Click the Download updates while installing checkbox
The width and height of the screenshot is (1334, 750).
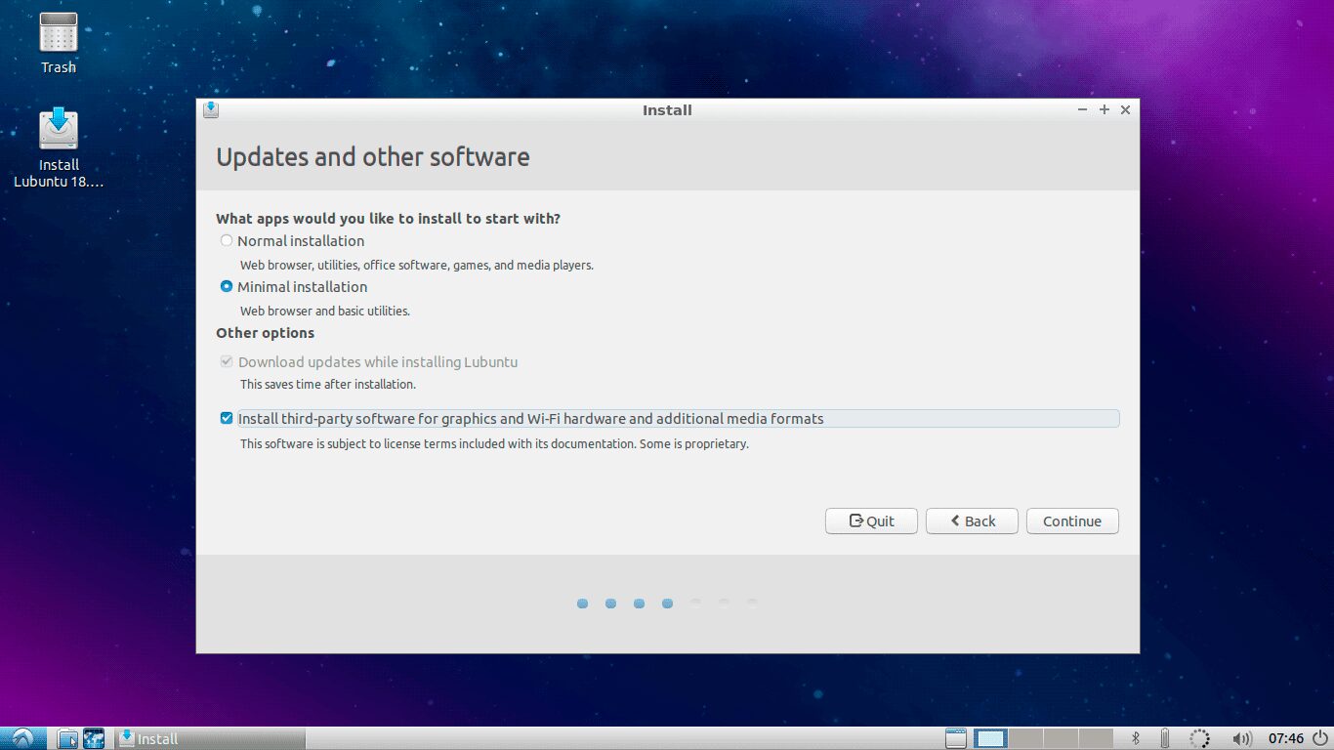coord(227,361)
